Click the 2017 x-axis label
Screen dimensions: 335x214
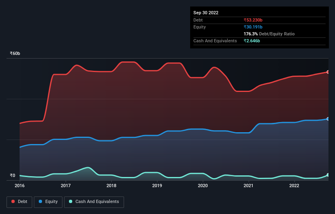pos(66,186)
